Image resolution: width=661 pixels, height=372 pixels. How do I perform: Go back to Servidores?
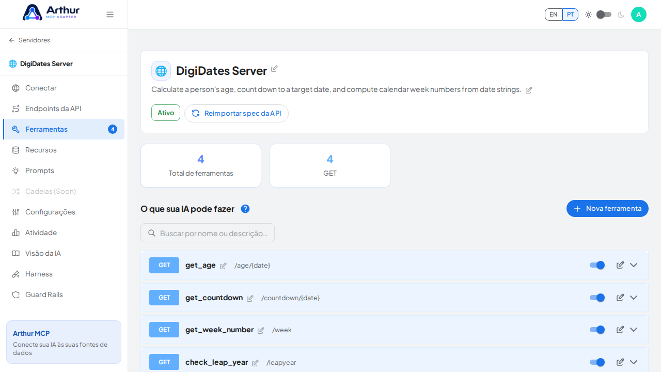click(29, 40)
